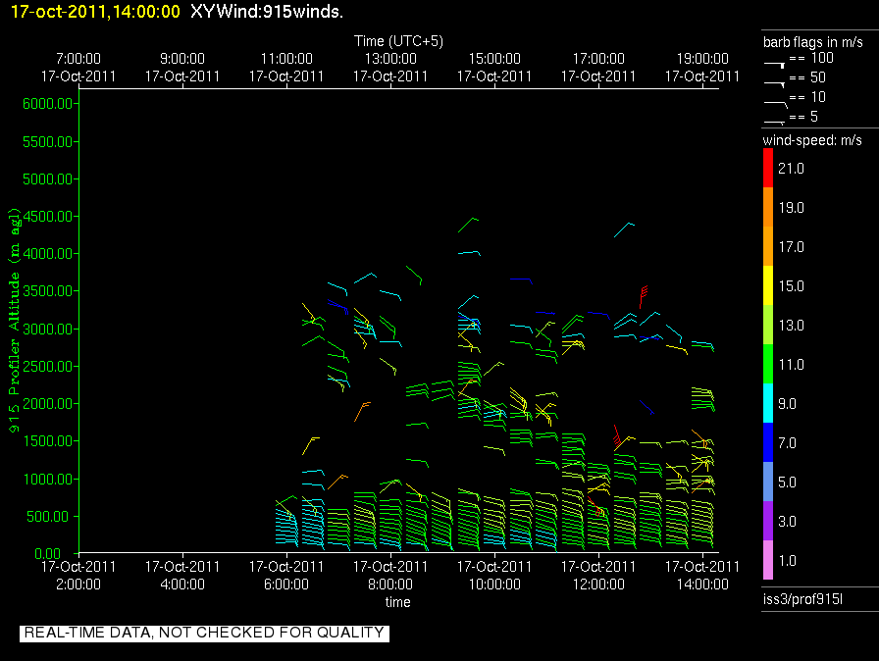Screen dimensions: 879x661
Task: Click the light blue 5.0 color bar segment
Action: click(x=768, y=482)
